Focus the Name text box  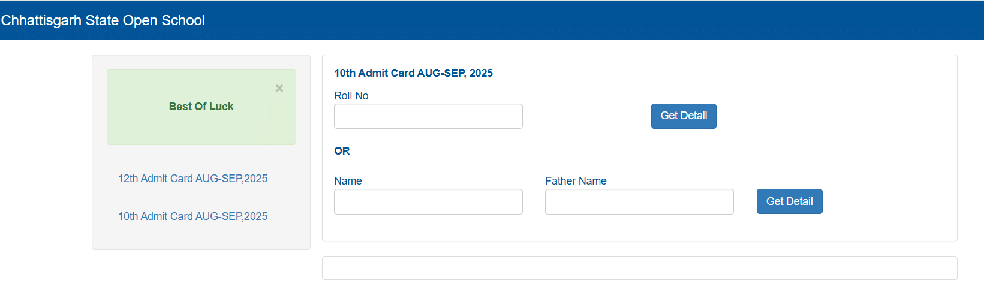428,202
